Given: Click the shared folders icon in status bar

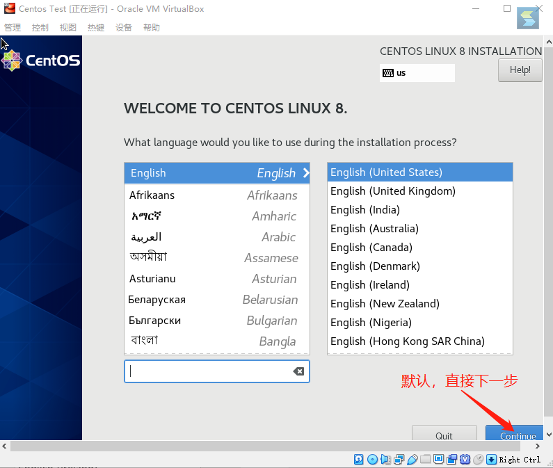Looking at the screenshot, I should (425, 459).
